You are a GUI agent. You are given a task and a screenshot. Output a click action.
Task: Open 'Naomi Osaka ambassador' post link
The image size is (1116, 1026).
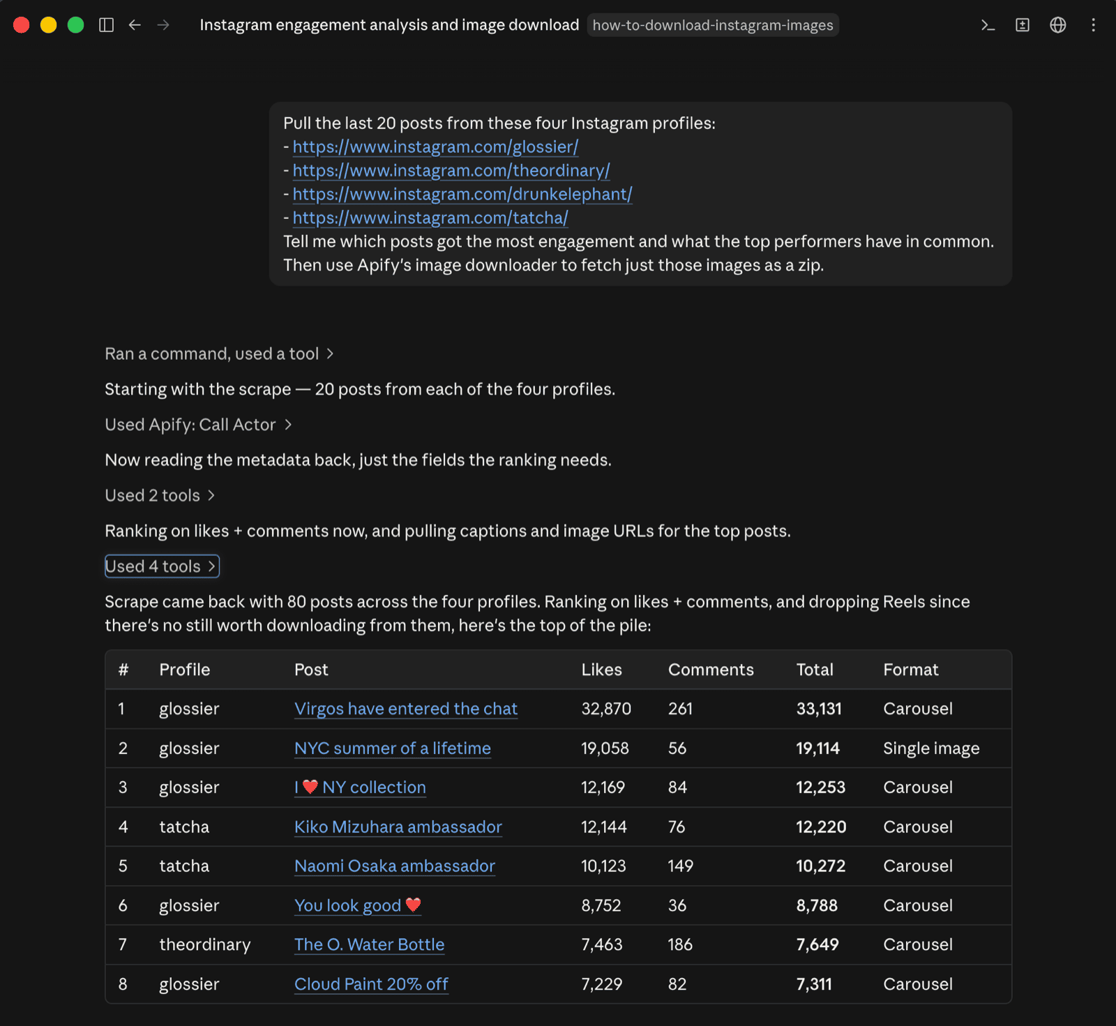pyautogui.click(x=395, y=866)
